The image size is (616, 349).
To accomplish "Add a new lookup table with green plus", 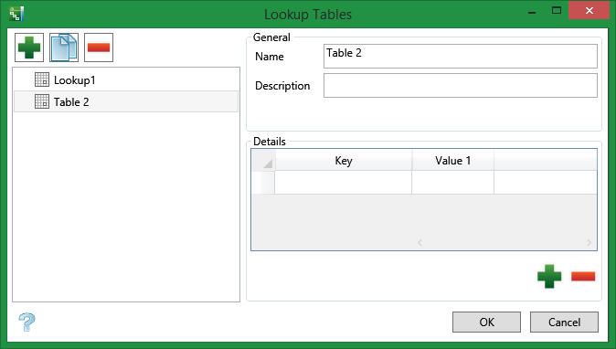I will [29, 48].
